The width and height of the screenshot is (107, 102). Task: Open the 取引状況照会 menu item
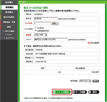coord(9,17)
